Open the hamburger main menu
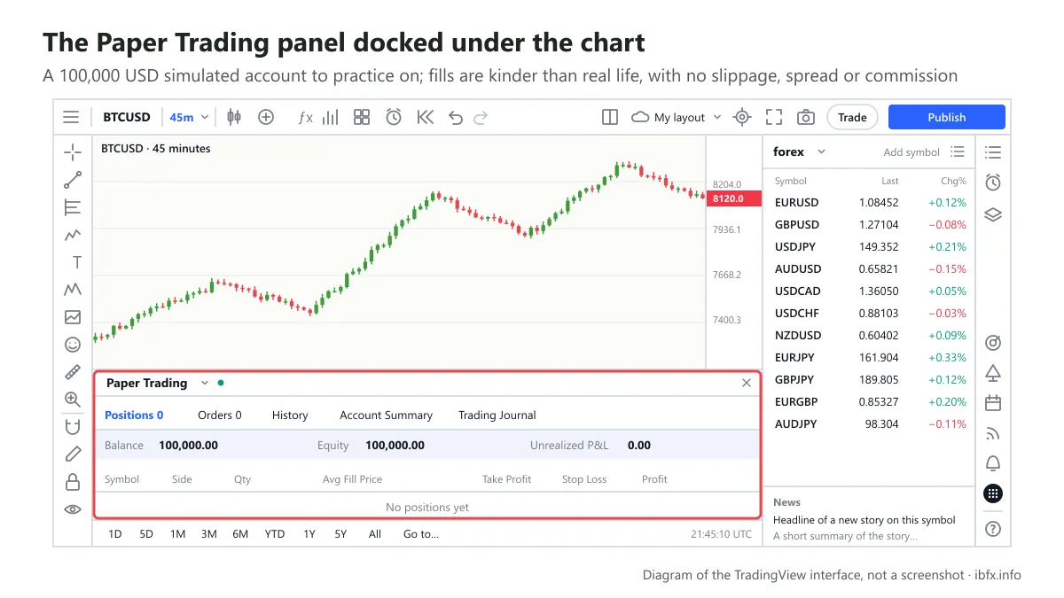Screen dimensions: 1064x598 click(71, 117)
